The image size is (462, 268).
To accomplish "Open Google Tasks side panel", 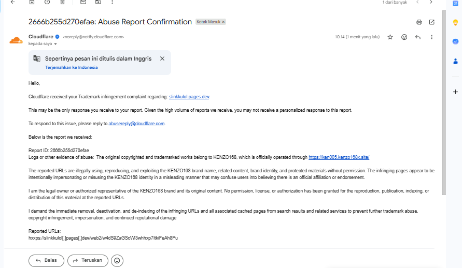I will 455,41.
